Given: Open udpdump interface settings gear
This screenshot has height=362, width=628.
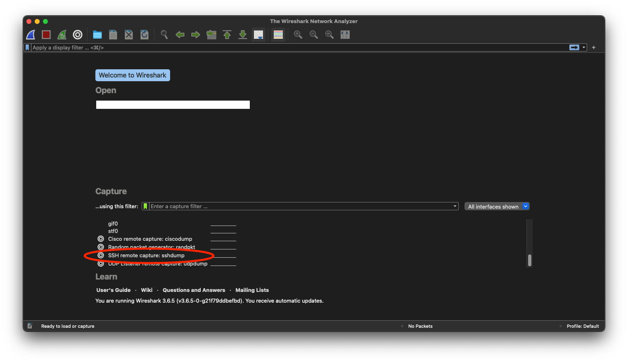Looking at the screenshot, I should click(x=101, y=263).
